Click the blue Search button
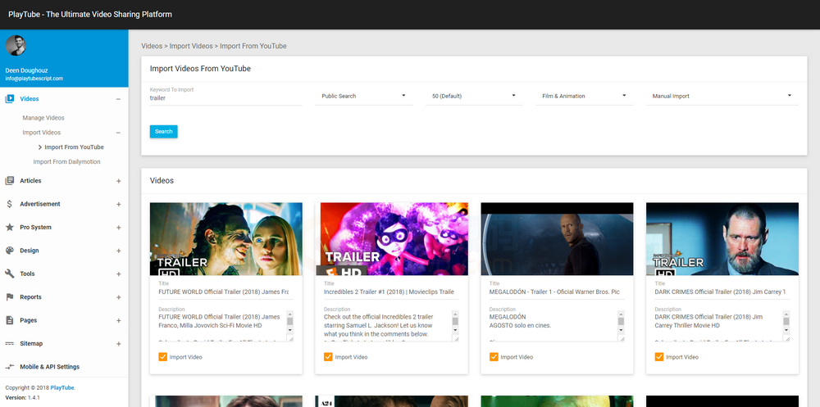 pyautogui.click(x=164, y=132)
